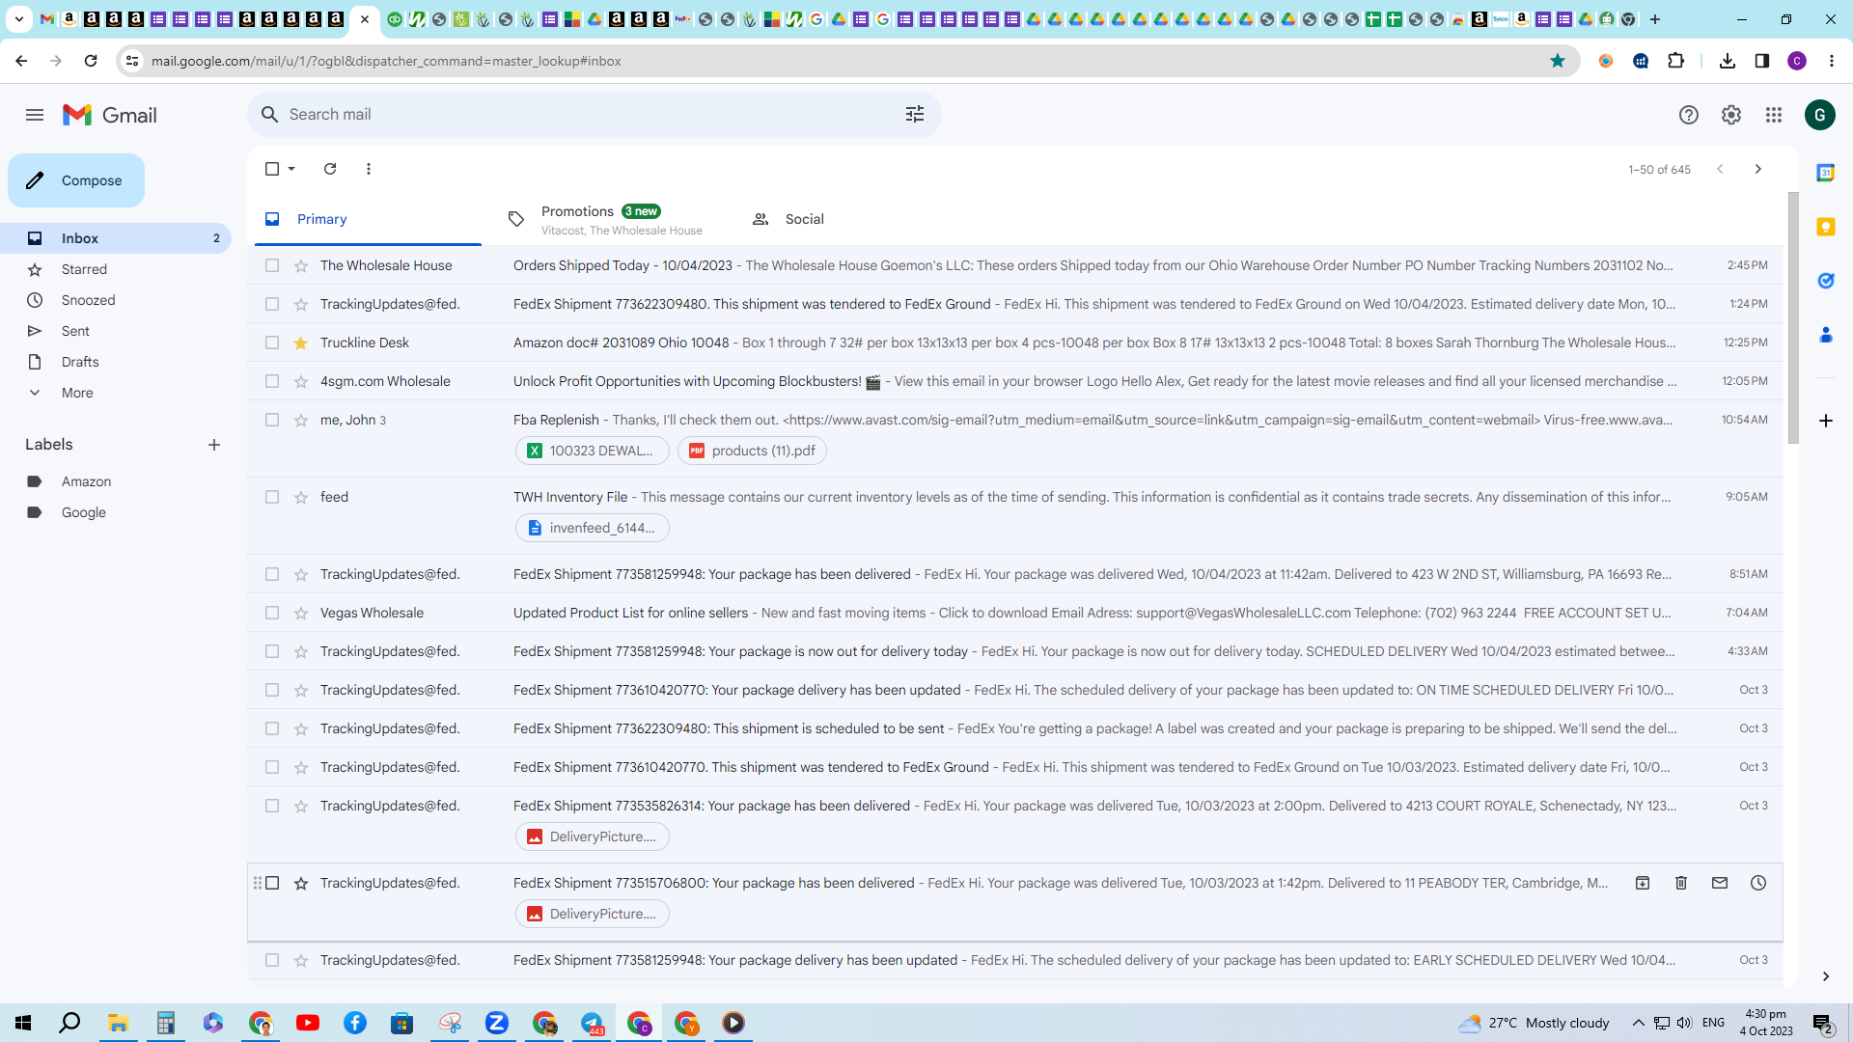Open Google account avatar G

(x=1820, y=115)
